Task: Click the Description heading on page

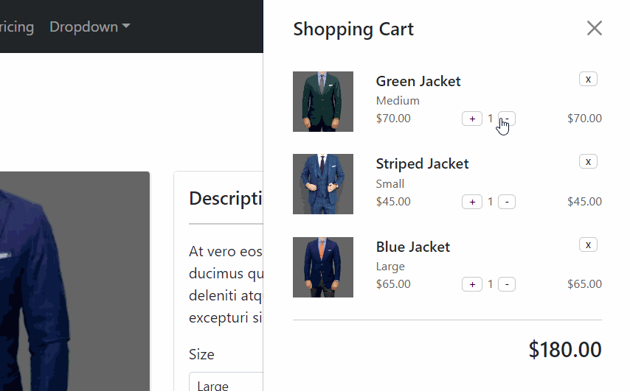Action: 226,199
